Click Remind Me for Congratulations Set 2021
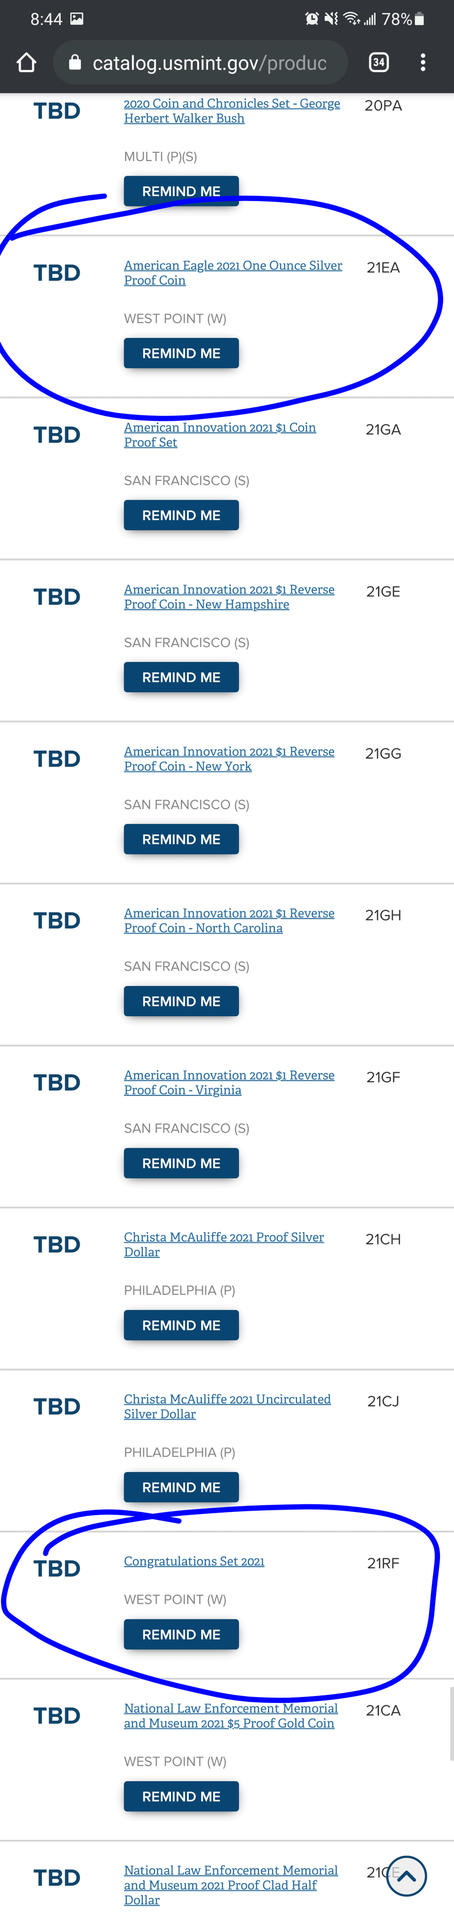Screen dimensions: 454x1924 click(x=181, y=1634)
